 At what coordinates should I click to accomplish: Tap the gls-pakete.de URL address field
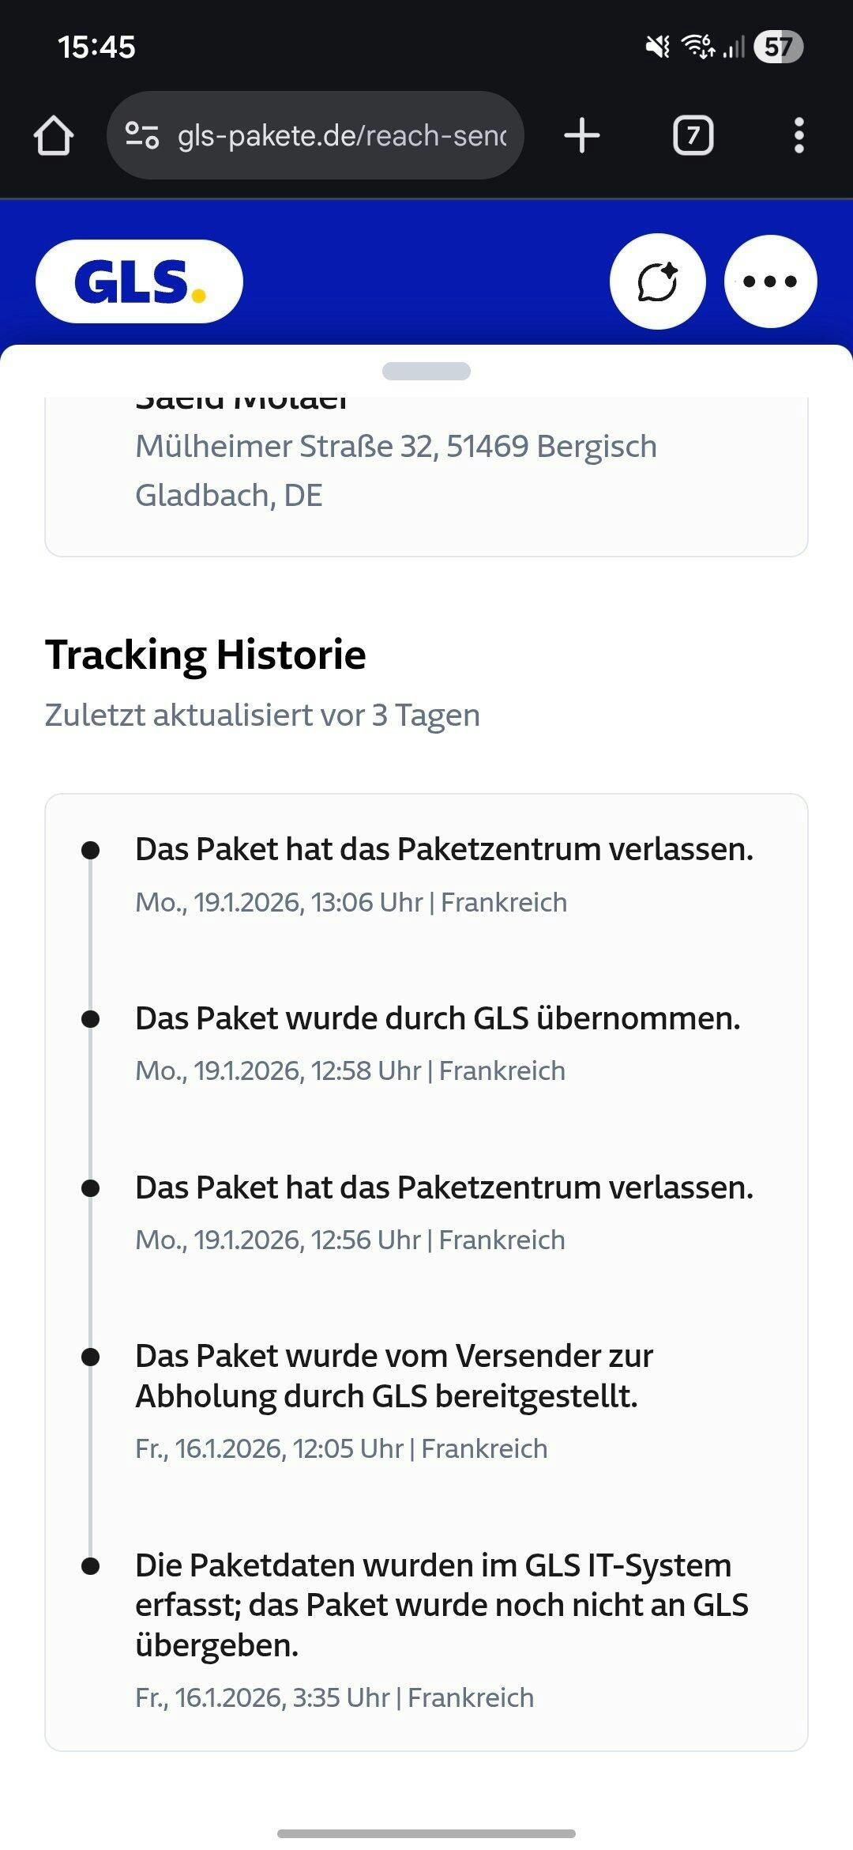pos(341,136)
